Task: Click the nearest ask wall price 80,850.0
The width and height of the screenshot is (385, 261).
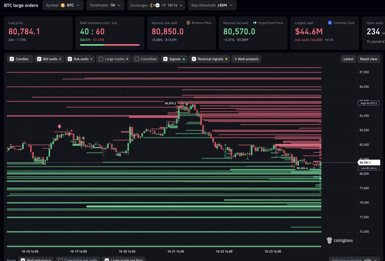Action: coord(168,31)
